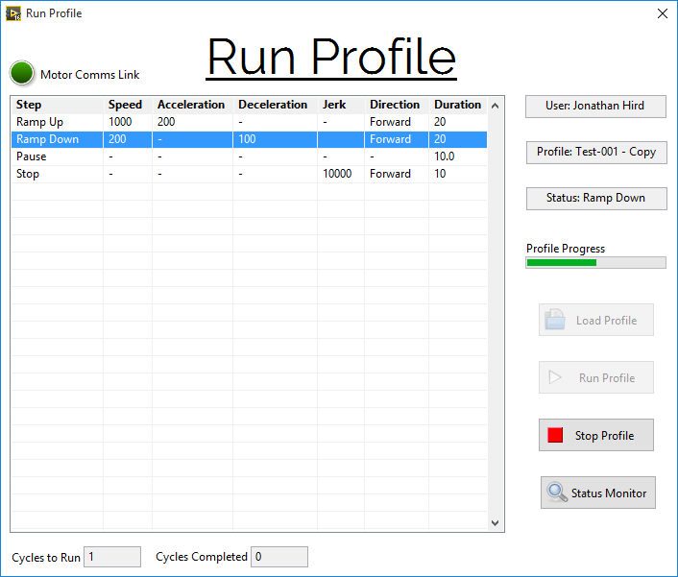Click the table scroll up arrow
This screenshot has height=577, width=678.
tap(496, 106)
